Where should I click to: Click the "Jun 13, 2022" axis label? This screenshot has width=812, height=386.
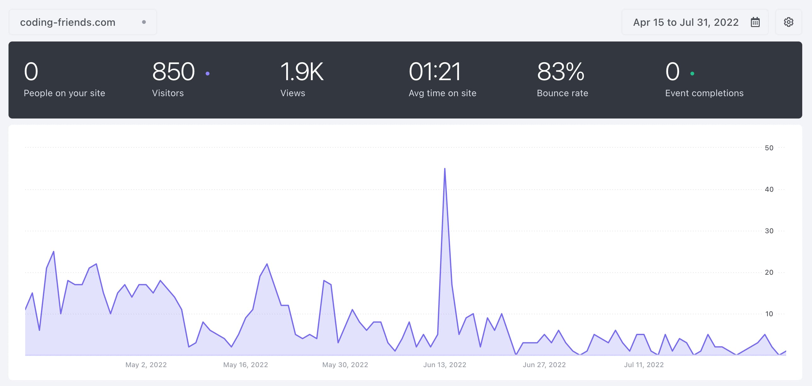click(x=445, y=365)
